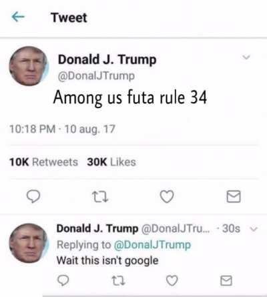Screen dimensions: 267x297
Task: Open the reply tweet's avatar
Action: coord(29,244)
